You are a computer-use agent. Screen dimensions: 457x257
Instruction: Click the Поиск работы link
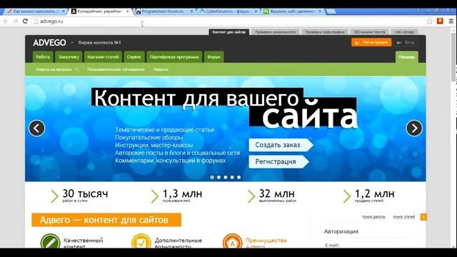click(373, 217)
